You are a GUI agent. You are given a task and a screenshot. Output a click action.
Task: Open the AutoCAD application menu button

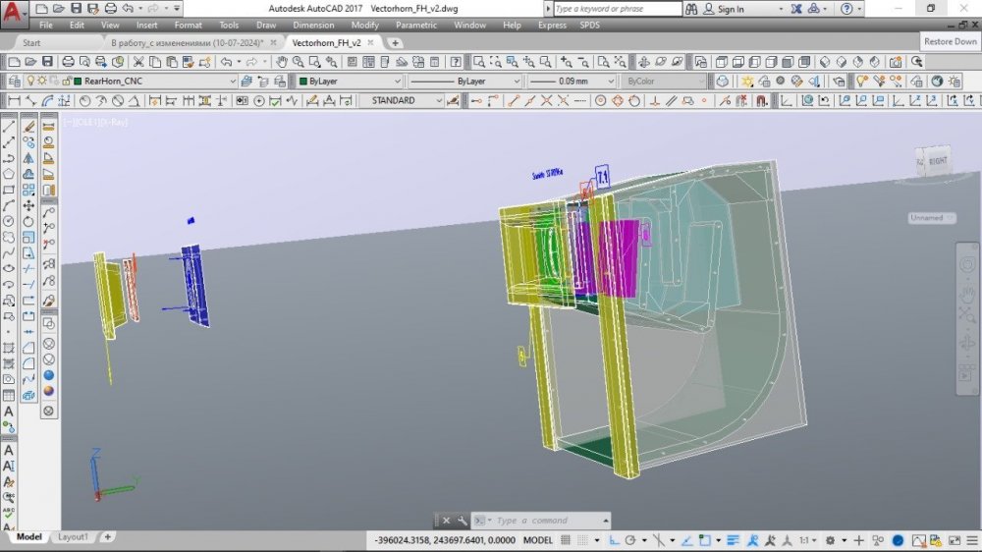pyautogui.click(x=14, y=12)
